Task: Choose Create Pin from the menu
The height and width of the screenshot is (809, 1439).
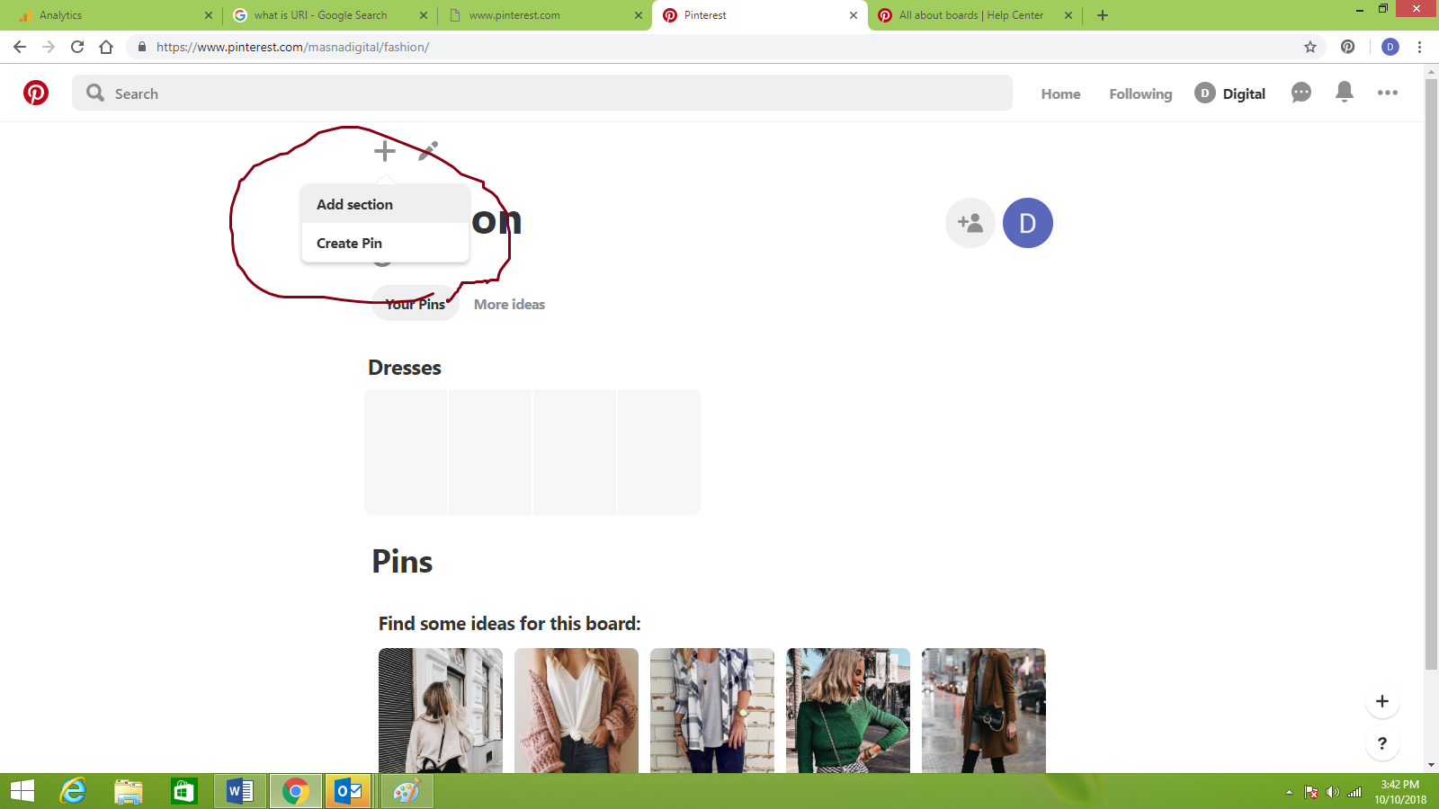Action: coord(349,244)
